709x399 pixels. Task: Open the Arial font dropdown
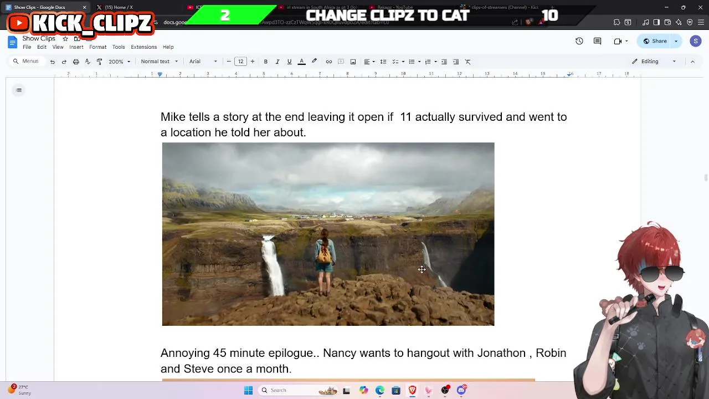203,62
